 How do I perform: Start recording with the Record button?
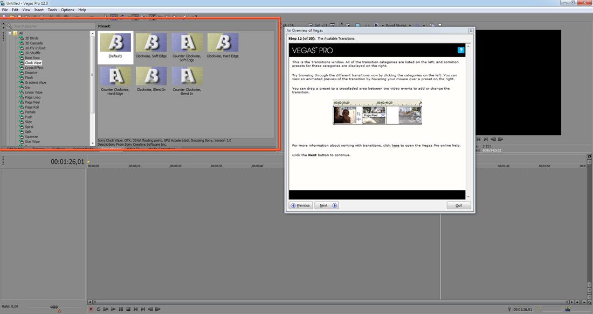[91, 309]
